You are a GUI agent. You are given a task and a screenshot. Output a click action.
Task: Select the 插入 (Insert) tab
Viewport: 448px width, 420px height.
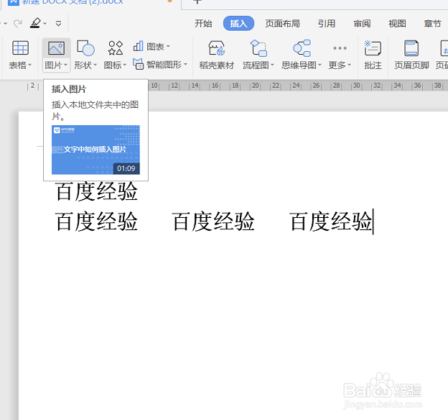coord(238,24)
